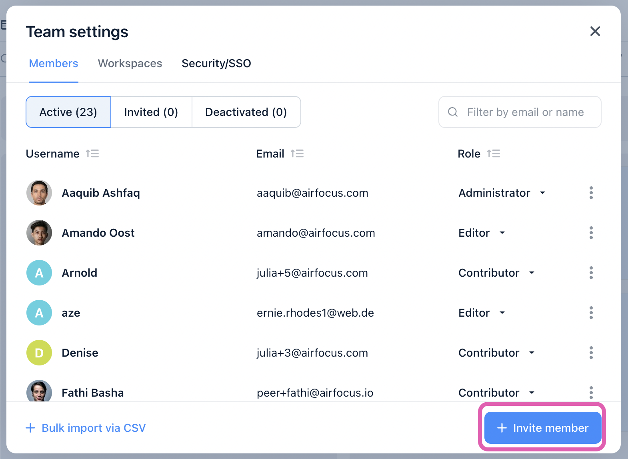Open more options menu for Aaquib Ashfaq

591,193
